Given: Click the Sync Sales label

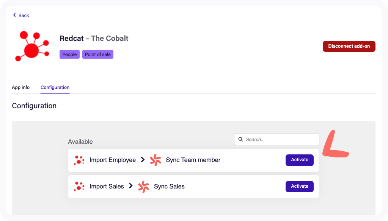Looking at the screenshot, I should pos(169,187).
